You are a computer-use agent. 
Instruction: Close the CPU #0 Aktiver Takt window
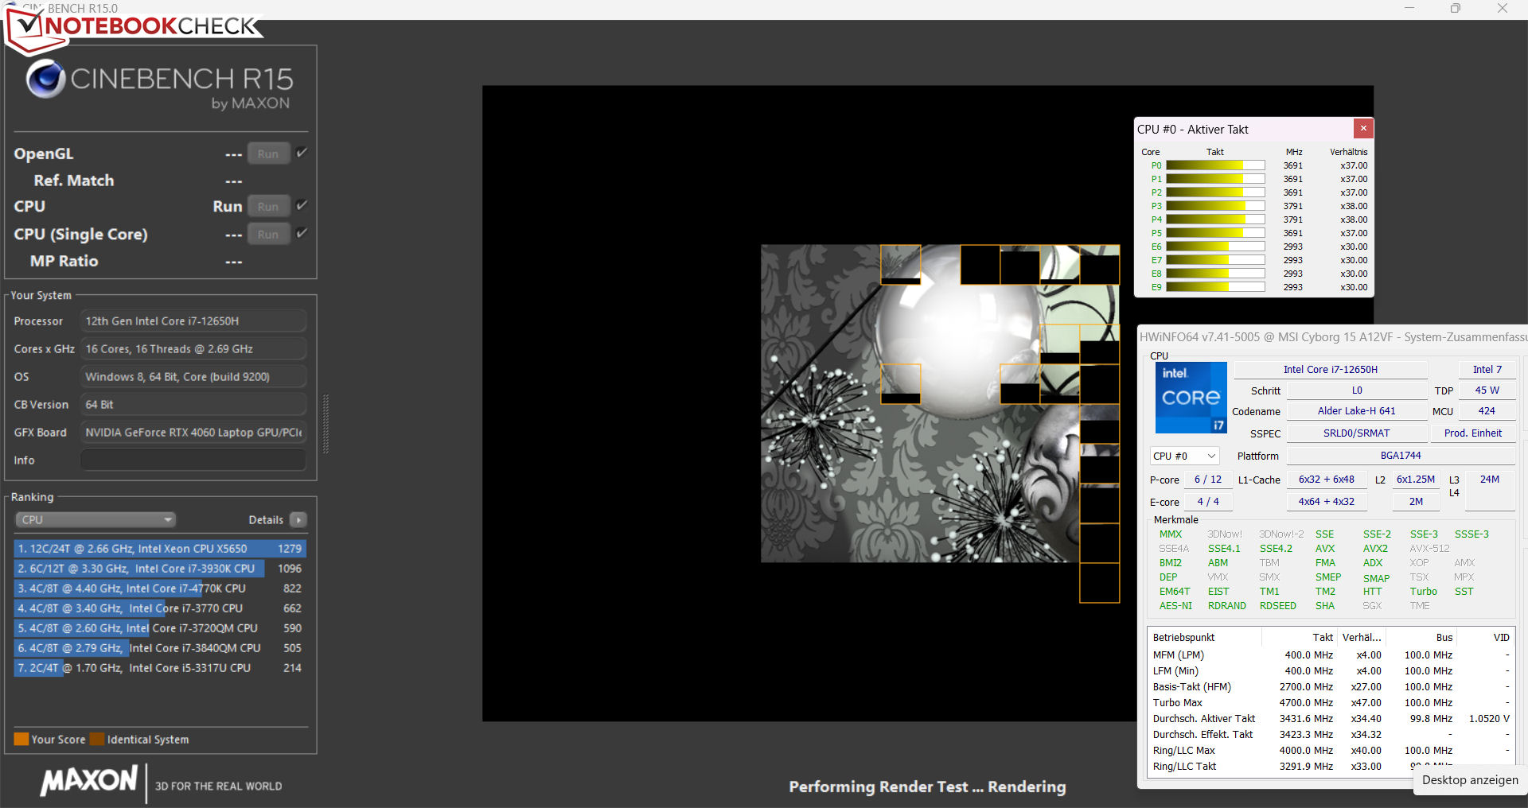point(1362,129)
